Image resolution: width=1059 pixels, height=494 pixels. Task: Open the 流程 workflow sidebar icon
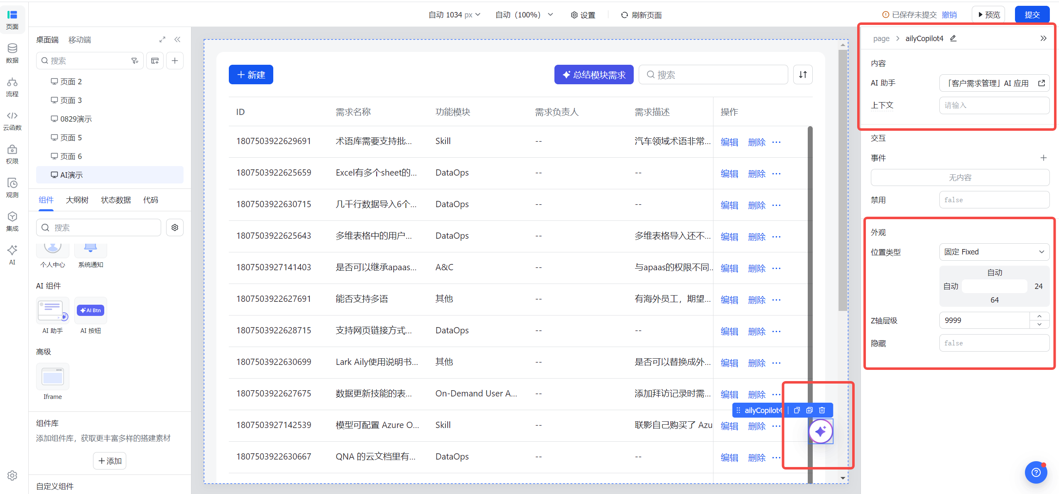click(x=12, y=87)
